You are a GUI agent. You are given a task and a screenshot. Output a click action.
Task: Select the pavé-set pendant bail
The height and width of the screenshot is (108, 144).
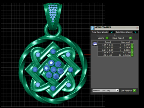click(53, 16)
